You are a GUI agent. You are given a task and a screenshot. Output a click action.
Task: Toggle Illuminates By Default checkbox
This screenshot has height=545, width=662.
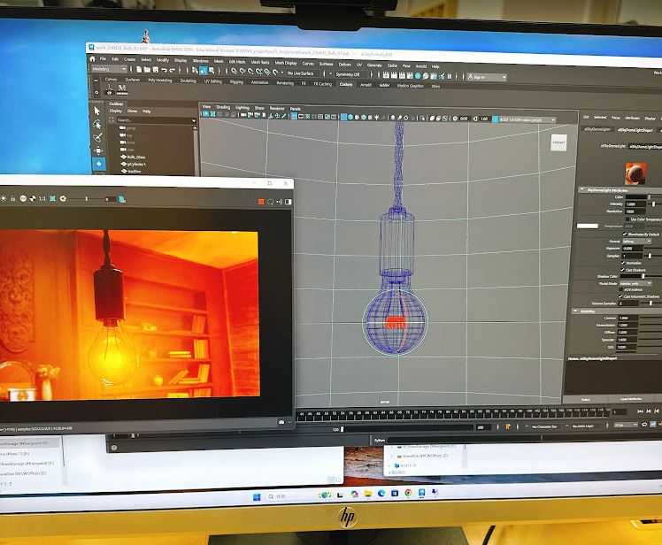point(625,234)
